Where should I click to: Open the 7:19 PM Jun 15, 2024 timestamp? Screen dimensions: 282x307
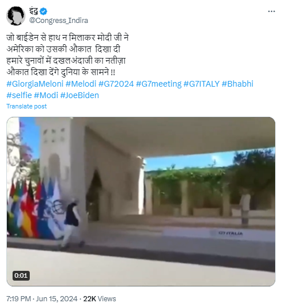point(42,299)
